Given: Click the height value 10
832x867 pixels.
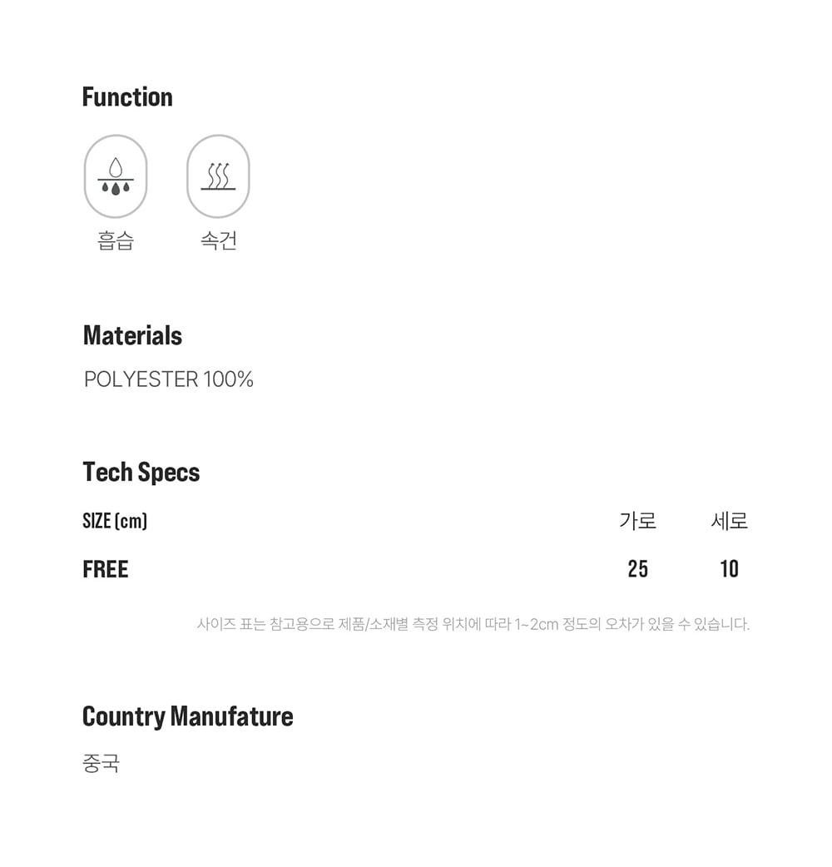Looking at the screenshot, I should point(729,569).
